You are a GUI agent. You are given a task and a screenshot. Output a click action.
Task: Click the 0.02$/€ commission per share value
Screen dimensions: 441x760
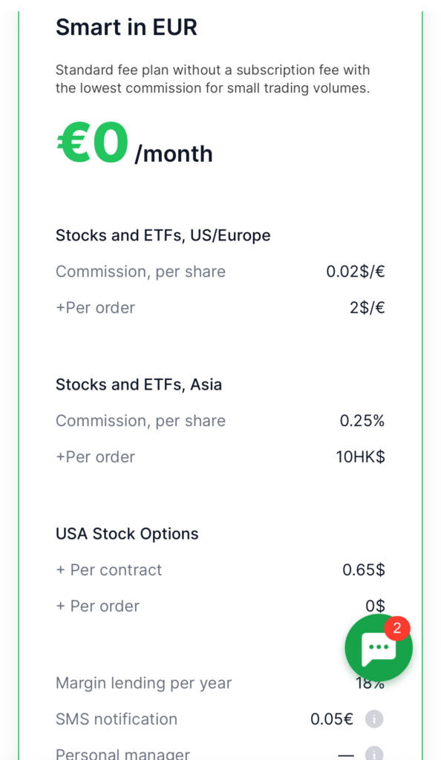[x=355, y=272]
